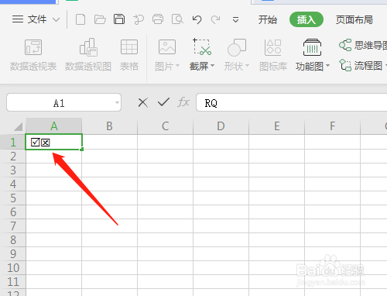Click the open folder icon

pyautogui.click(x=100, y=19)
